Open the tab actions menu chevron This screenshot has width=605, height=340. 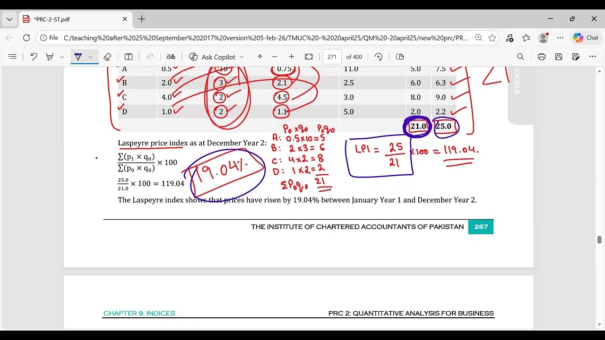9,19
